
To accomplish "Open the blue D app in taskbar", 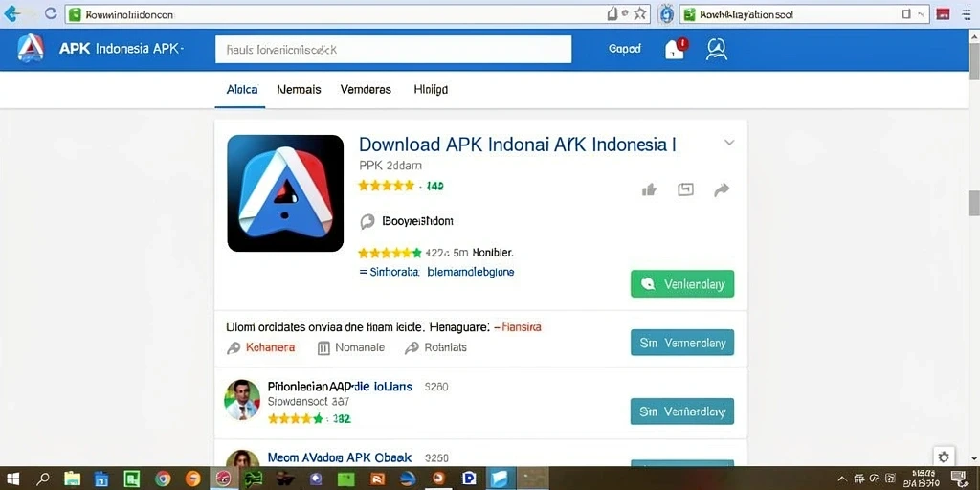I will click(469, 479).
